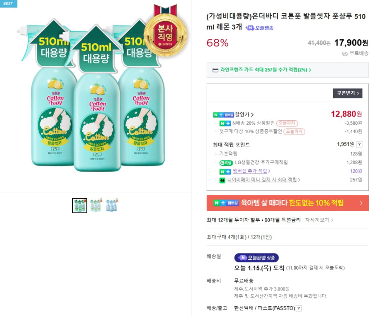Screen dimensions: 379x316
Task: Click the card icon before 라인프렌즈 카드
Action: click(216, 70)
